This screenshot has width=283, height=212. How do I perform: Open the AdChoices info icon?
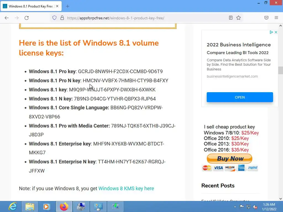click(271, 32)
